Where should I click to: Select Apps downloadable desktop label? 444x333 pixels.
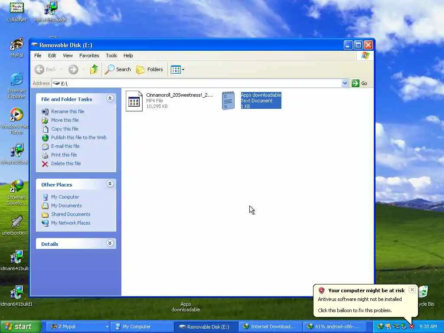click(186, 307)
